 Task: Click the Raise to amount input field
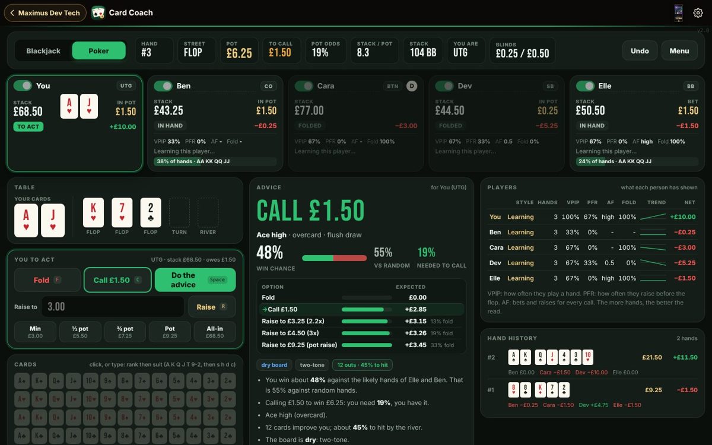tap(113, 307)
